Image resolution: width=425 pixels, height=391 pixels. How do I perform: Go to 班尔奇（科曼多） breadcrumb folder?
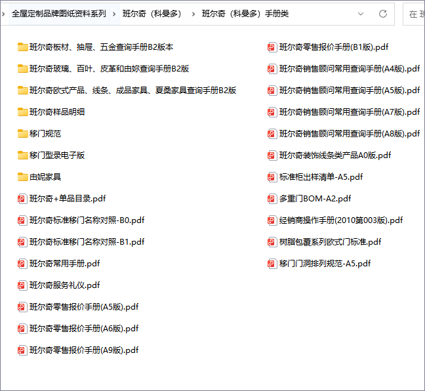click(154, 14)
